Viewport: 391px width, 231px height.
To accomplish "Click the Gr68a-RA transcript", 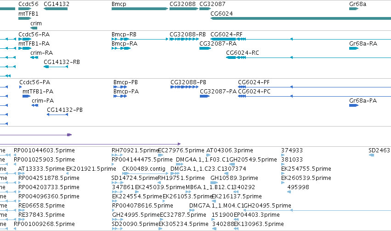I will click(x=354, y=48).
